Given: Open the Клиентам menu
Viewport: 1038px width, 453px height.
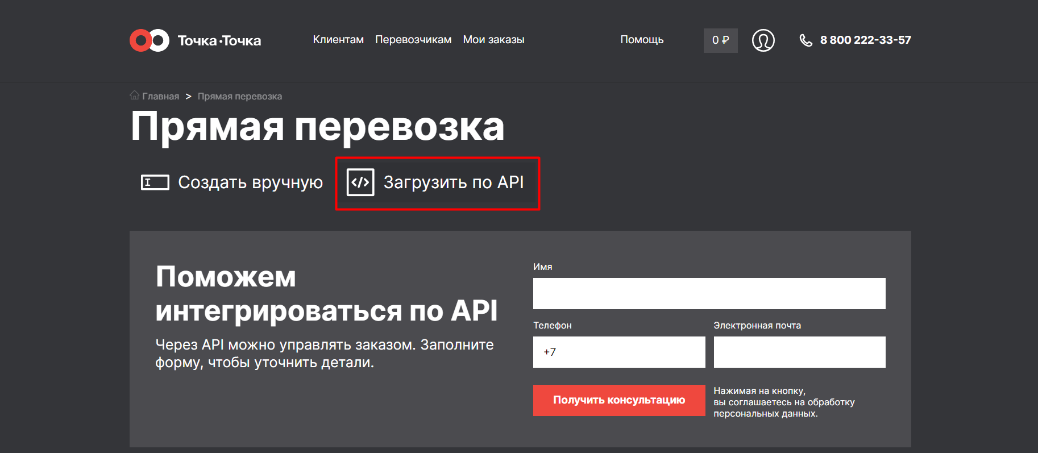Looking at the screenshot, I should 338,40.
